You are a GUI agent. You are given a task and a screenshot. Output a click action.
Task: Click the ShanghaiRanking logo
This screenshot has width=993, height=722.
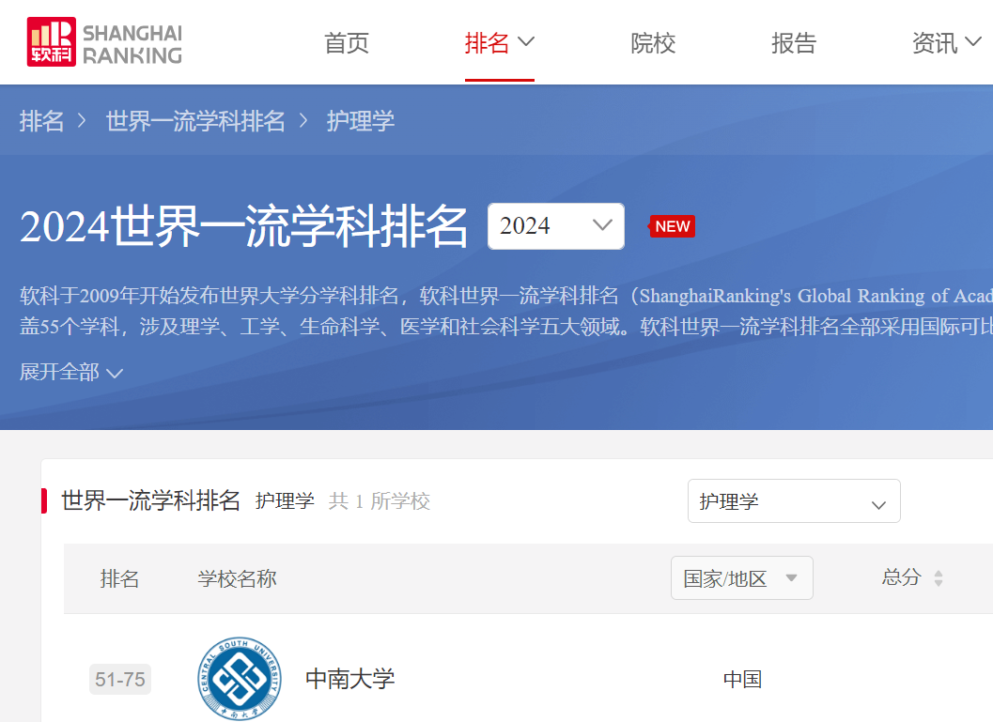coord(104,42)
